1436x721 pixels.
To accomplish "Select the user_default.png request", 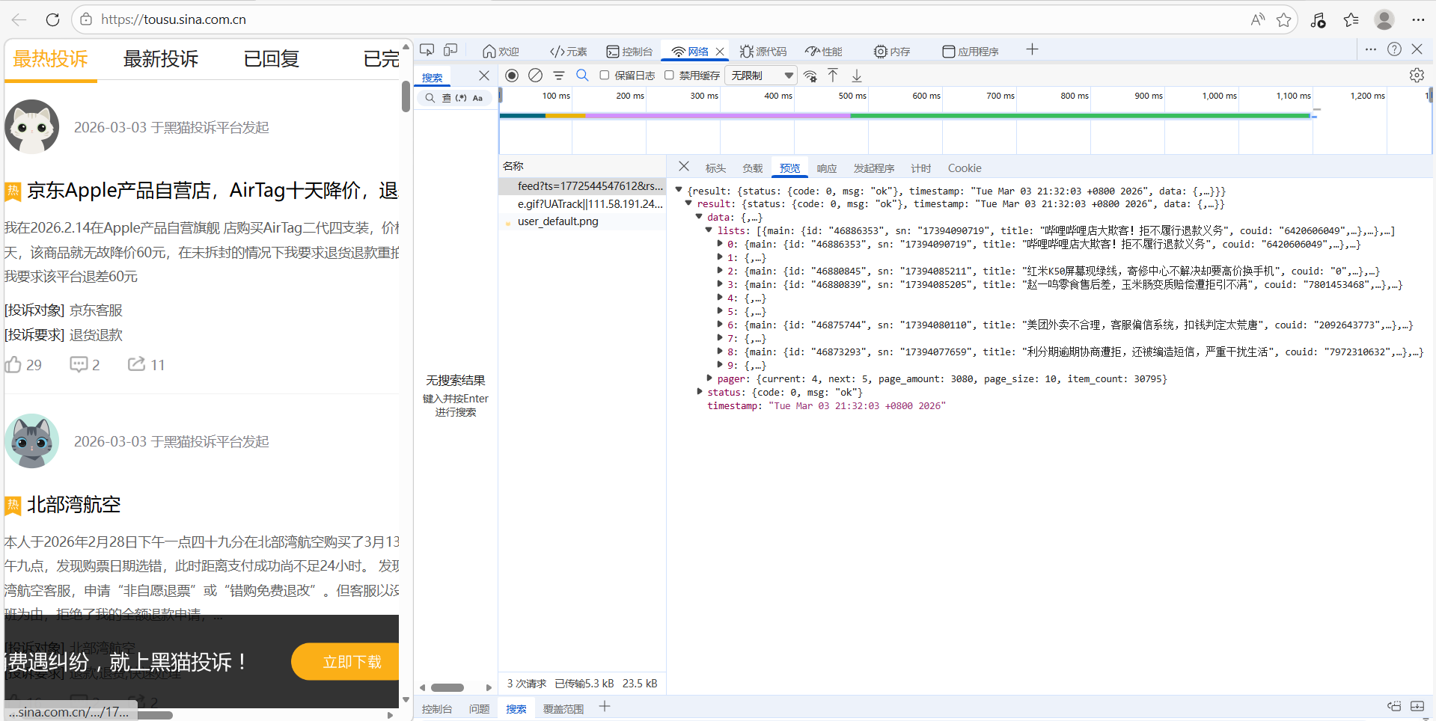I will pos(557,221).
